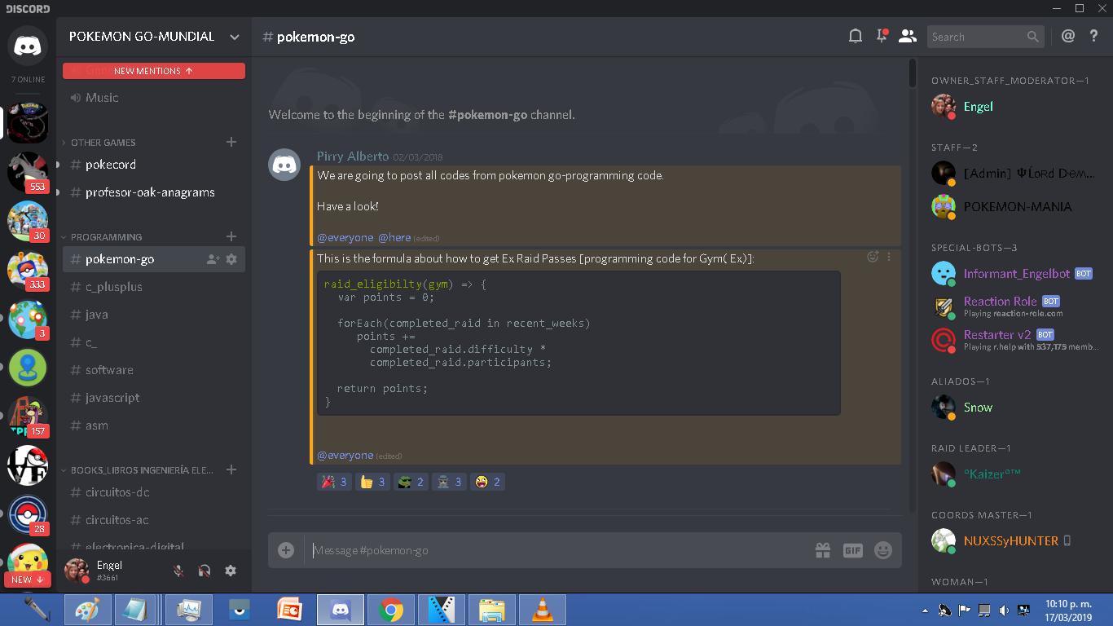Jump to NEW MENTIONS above

tap(154, 71)
